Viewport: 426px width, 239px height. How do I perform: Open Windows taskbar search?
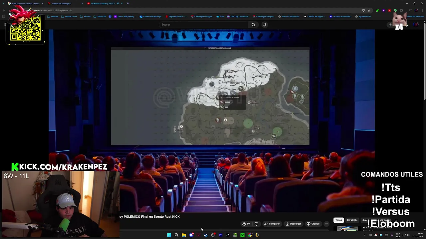coord(176,235)
